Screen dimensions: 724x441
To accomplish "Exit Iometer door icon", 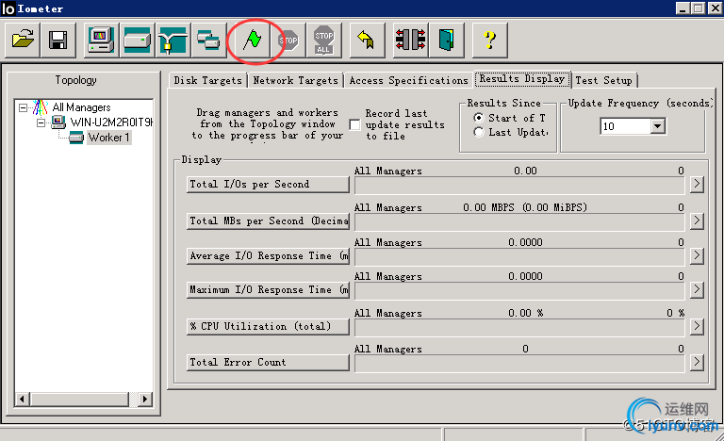I will tap(446, 41).
